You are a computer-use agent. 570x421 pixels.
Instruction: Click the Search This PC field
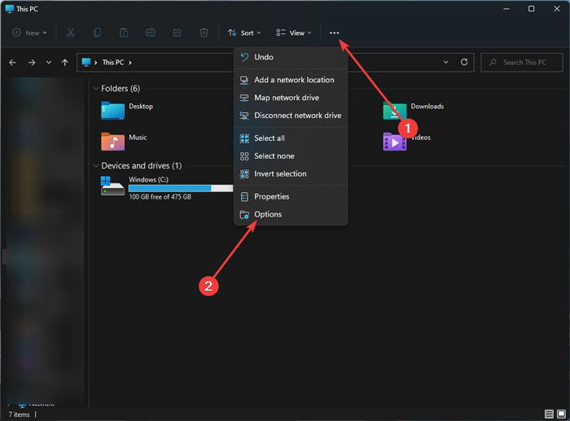tap(522, 62)
